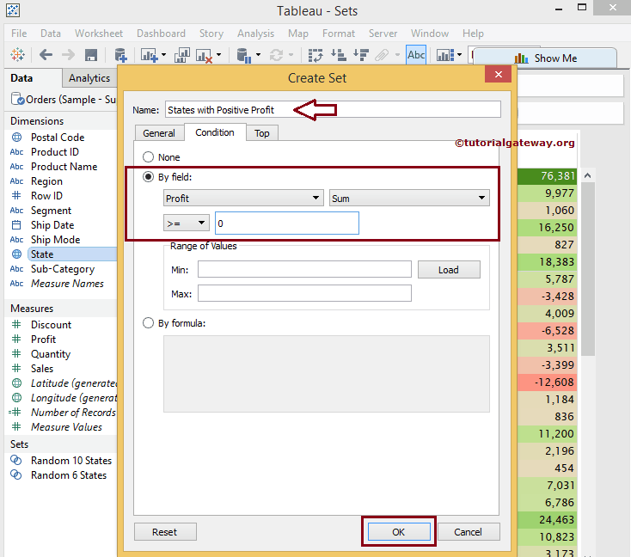Click the Swap rows and columns icon

point(315,55)
